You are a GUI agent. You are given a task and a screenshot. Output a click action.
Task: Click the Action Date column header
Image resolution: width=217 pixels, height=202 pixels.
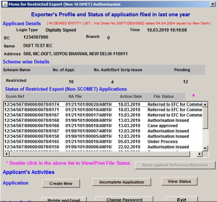pyautogui.click(x=131, y=96)
